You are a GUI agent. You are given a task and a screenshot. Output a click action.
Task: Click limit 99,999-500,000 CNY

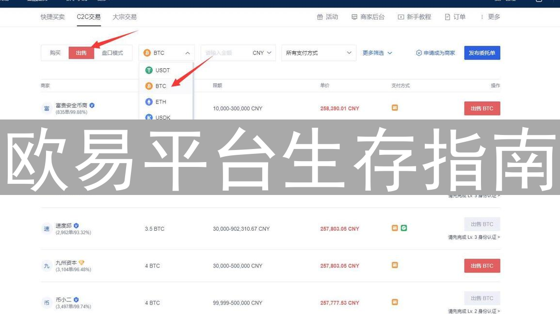(238, 303)
